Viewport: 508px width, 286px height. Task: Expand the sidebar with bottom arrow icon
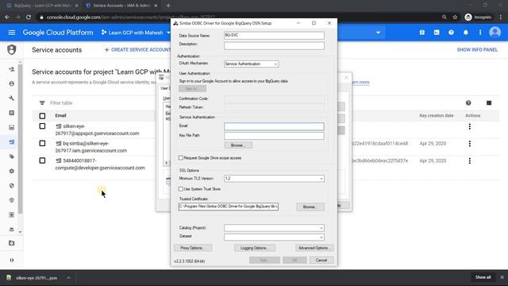[x=12, y=260]
